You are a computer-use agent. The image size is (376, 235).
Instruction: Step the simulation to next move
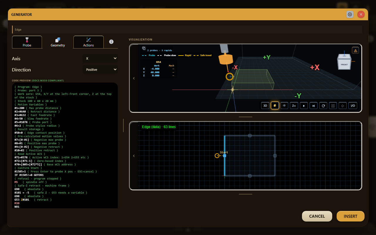313,105
